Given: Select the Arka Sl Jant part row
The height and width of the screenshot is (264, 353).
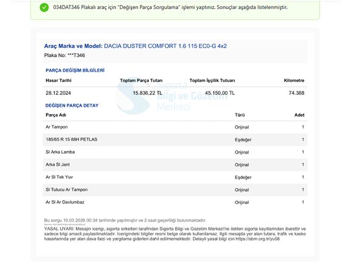Looking at the screenshot, I should point(175,165).
